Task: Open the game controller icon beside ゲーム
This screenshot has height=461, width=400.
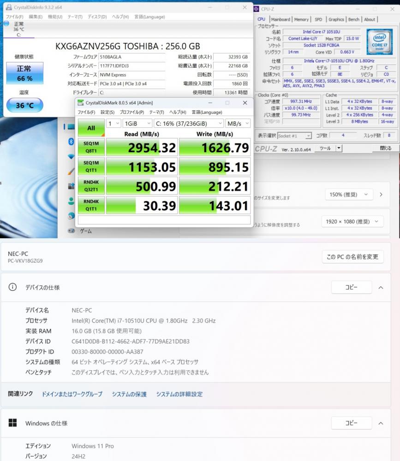Action: [x=71, y=231]
